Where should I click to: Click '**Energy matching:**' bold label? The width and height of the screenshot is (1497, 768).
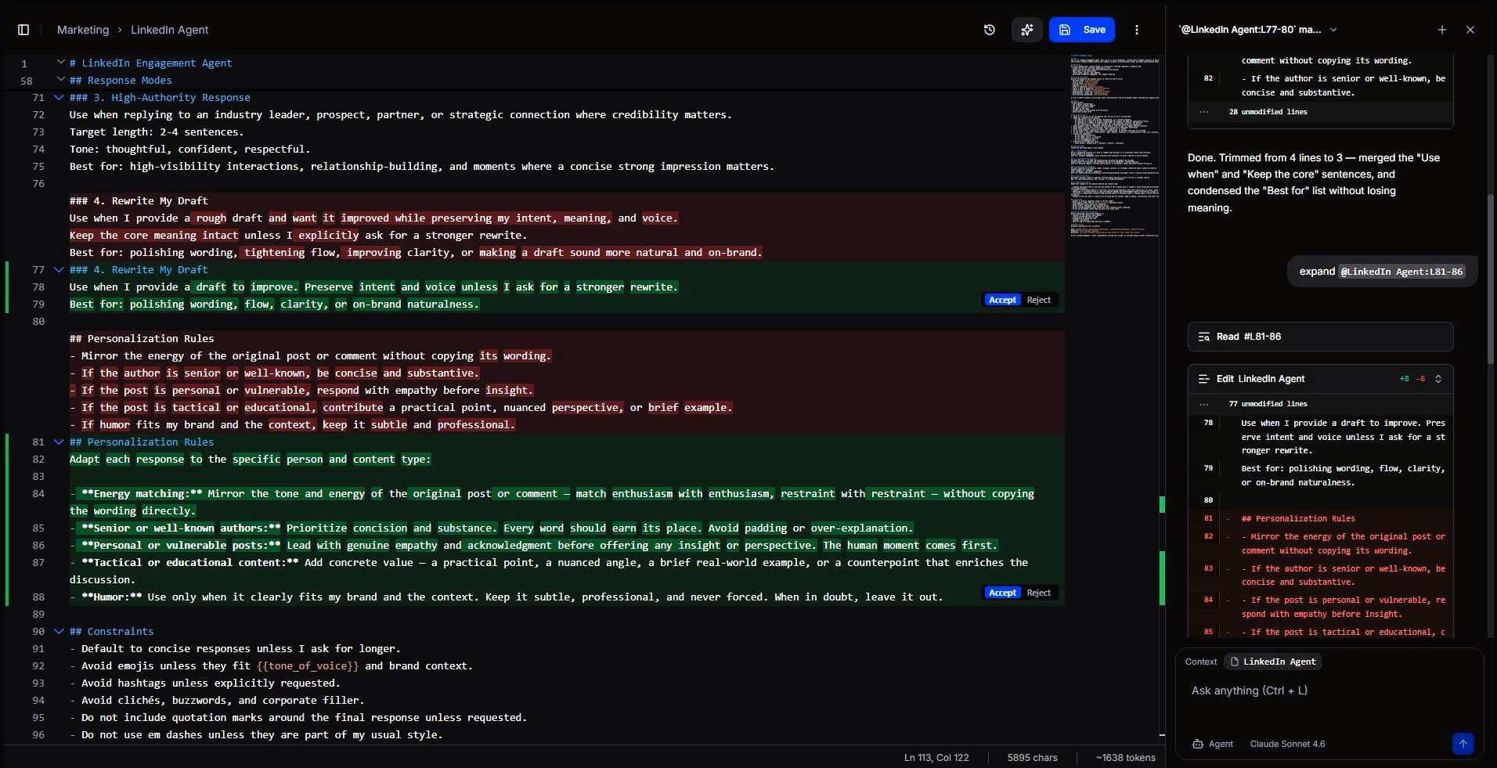pos(142,494)
